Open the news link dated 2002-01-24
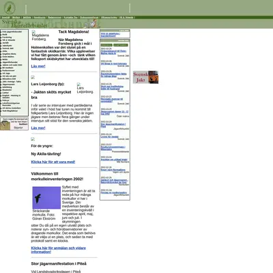The width and height of the screenshot is (273, 273). [x=113, y=192]
